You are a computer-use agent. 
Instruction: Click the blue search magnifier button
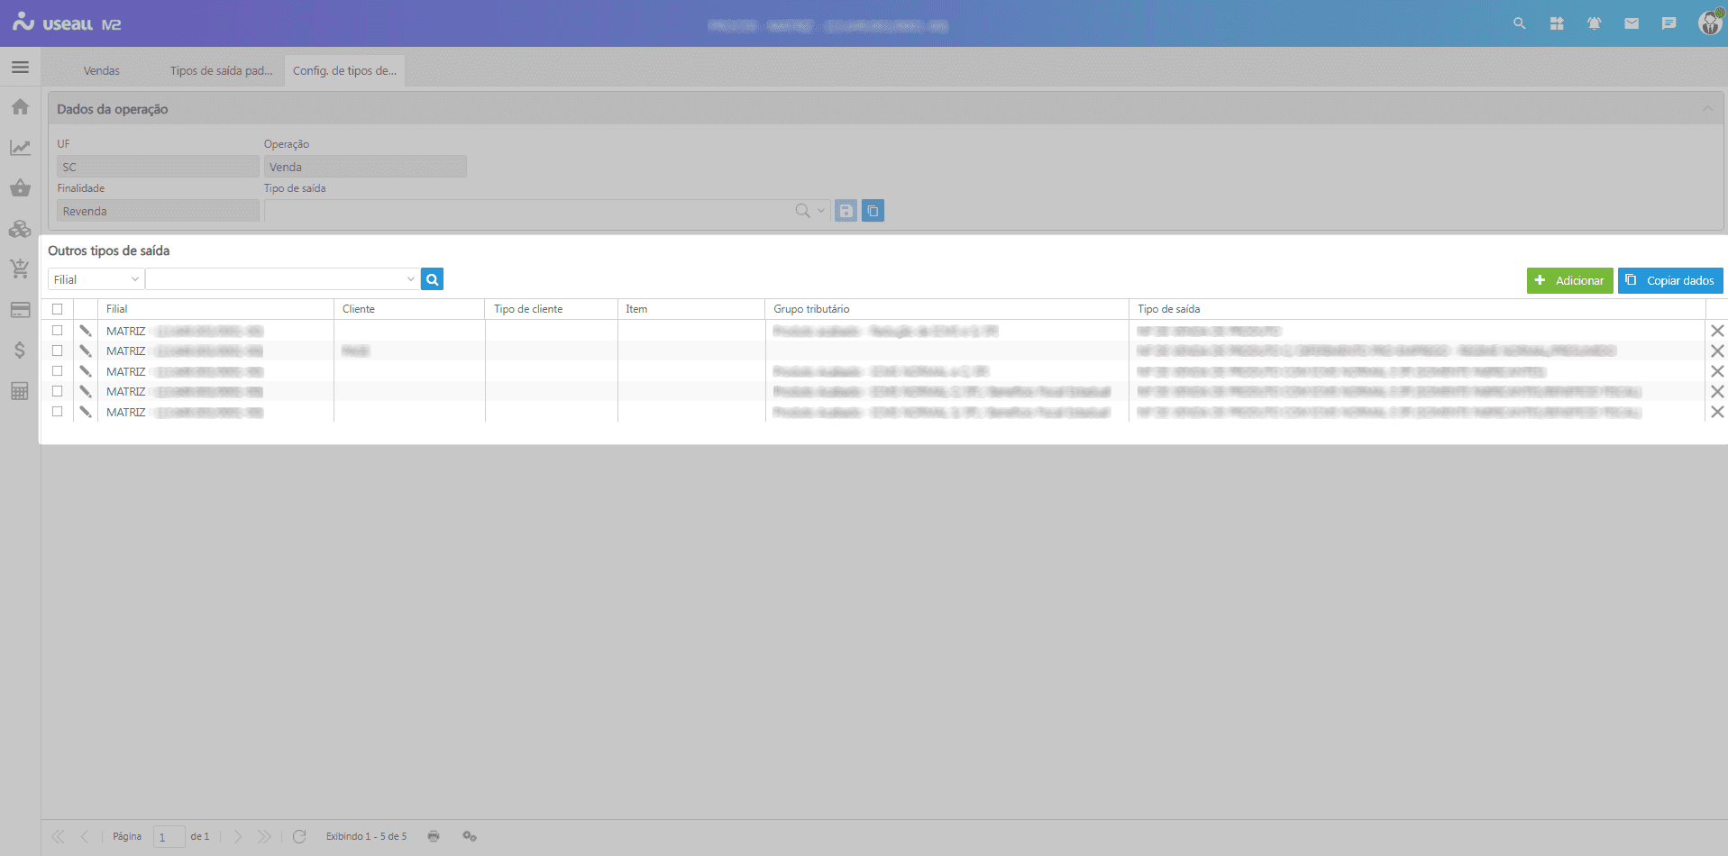click(432, 279)
